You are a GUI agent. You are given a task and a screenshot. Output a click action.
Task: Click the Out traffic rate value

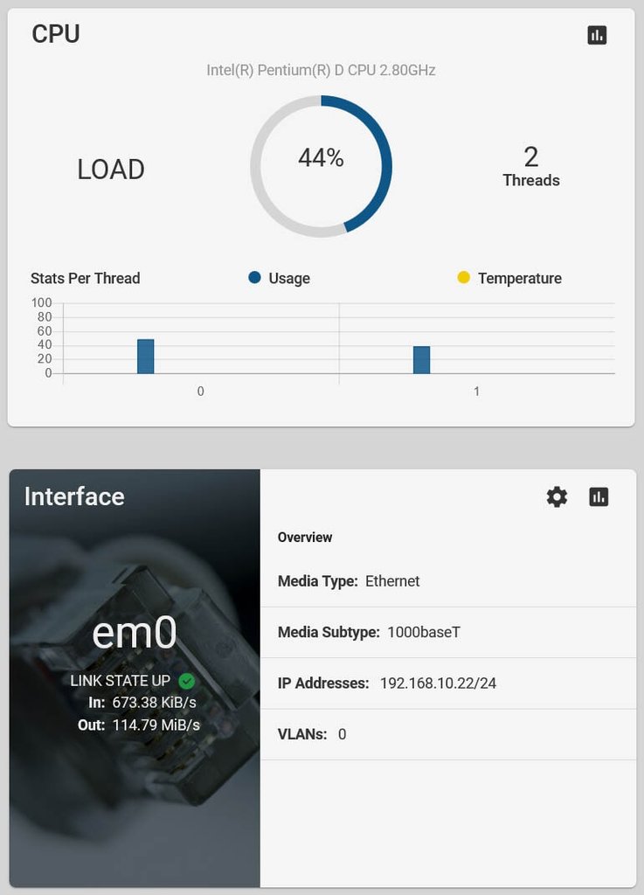(156, 725)
